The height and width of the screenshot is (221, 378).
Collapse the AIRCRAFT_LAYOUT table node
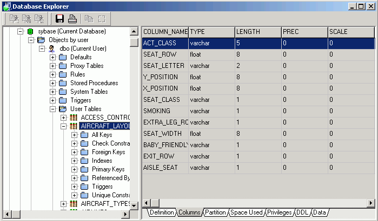[63, 126]
